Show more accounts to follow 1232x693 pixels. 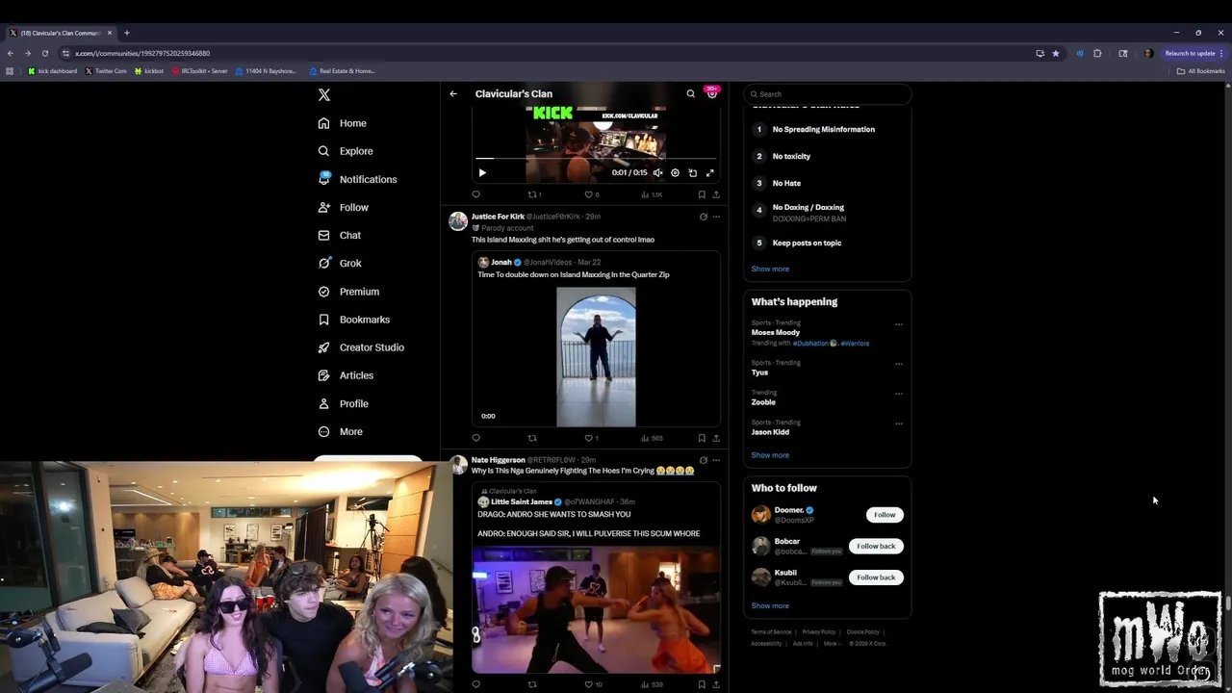coord(770,605)
